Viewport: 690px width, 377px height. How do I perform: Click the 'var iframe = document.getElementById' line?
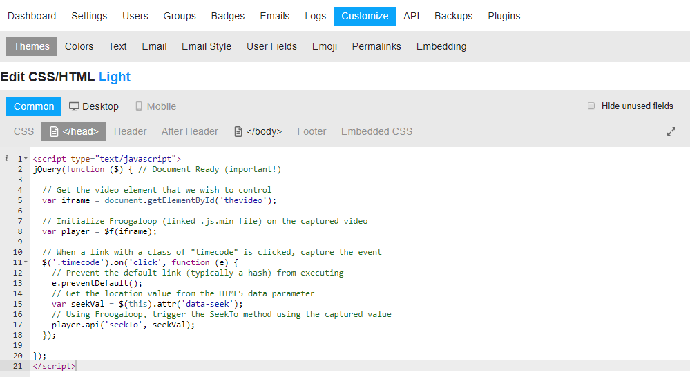click(160, 201)
